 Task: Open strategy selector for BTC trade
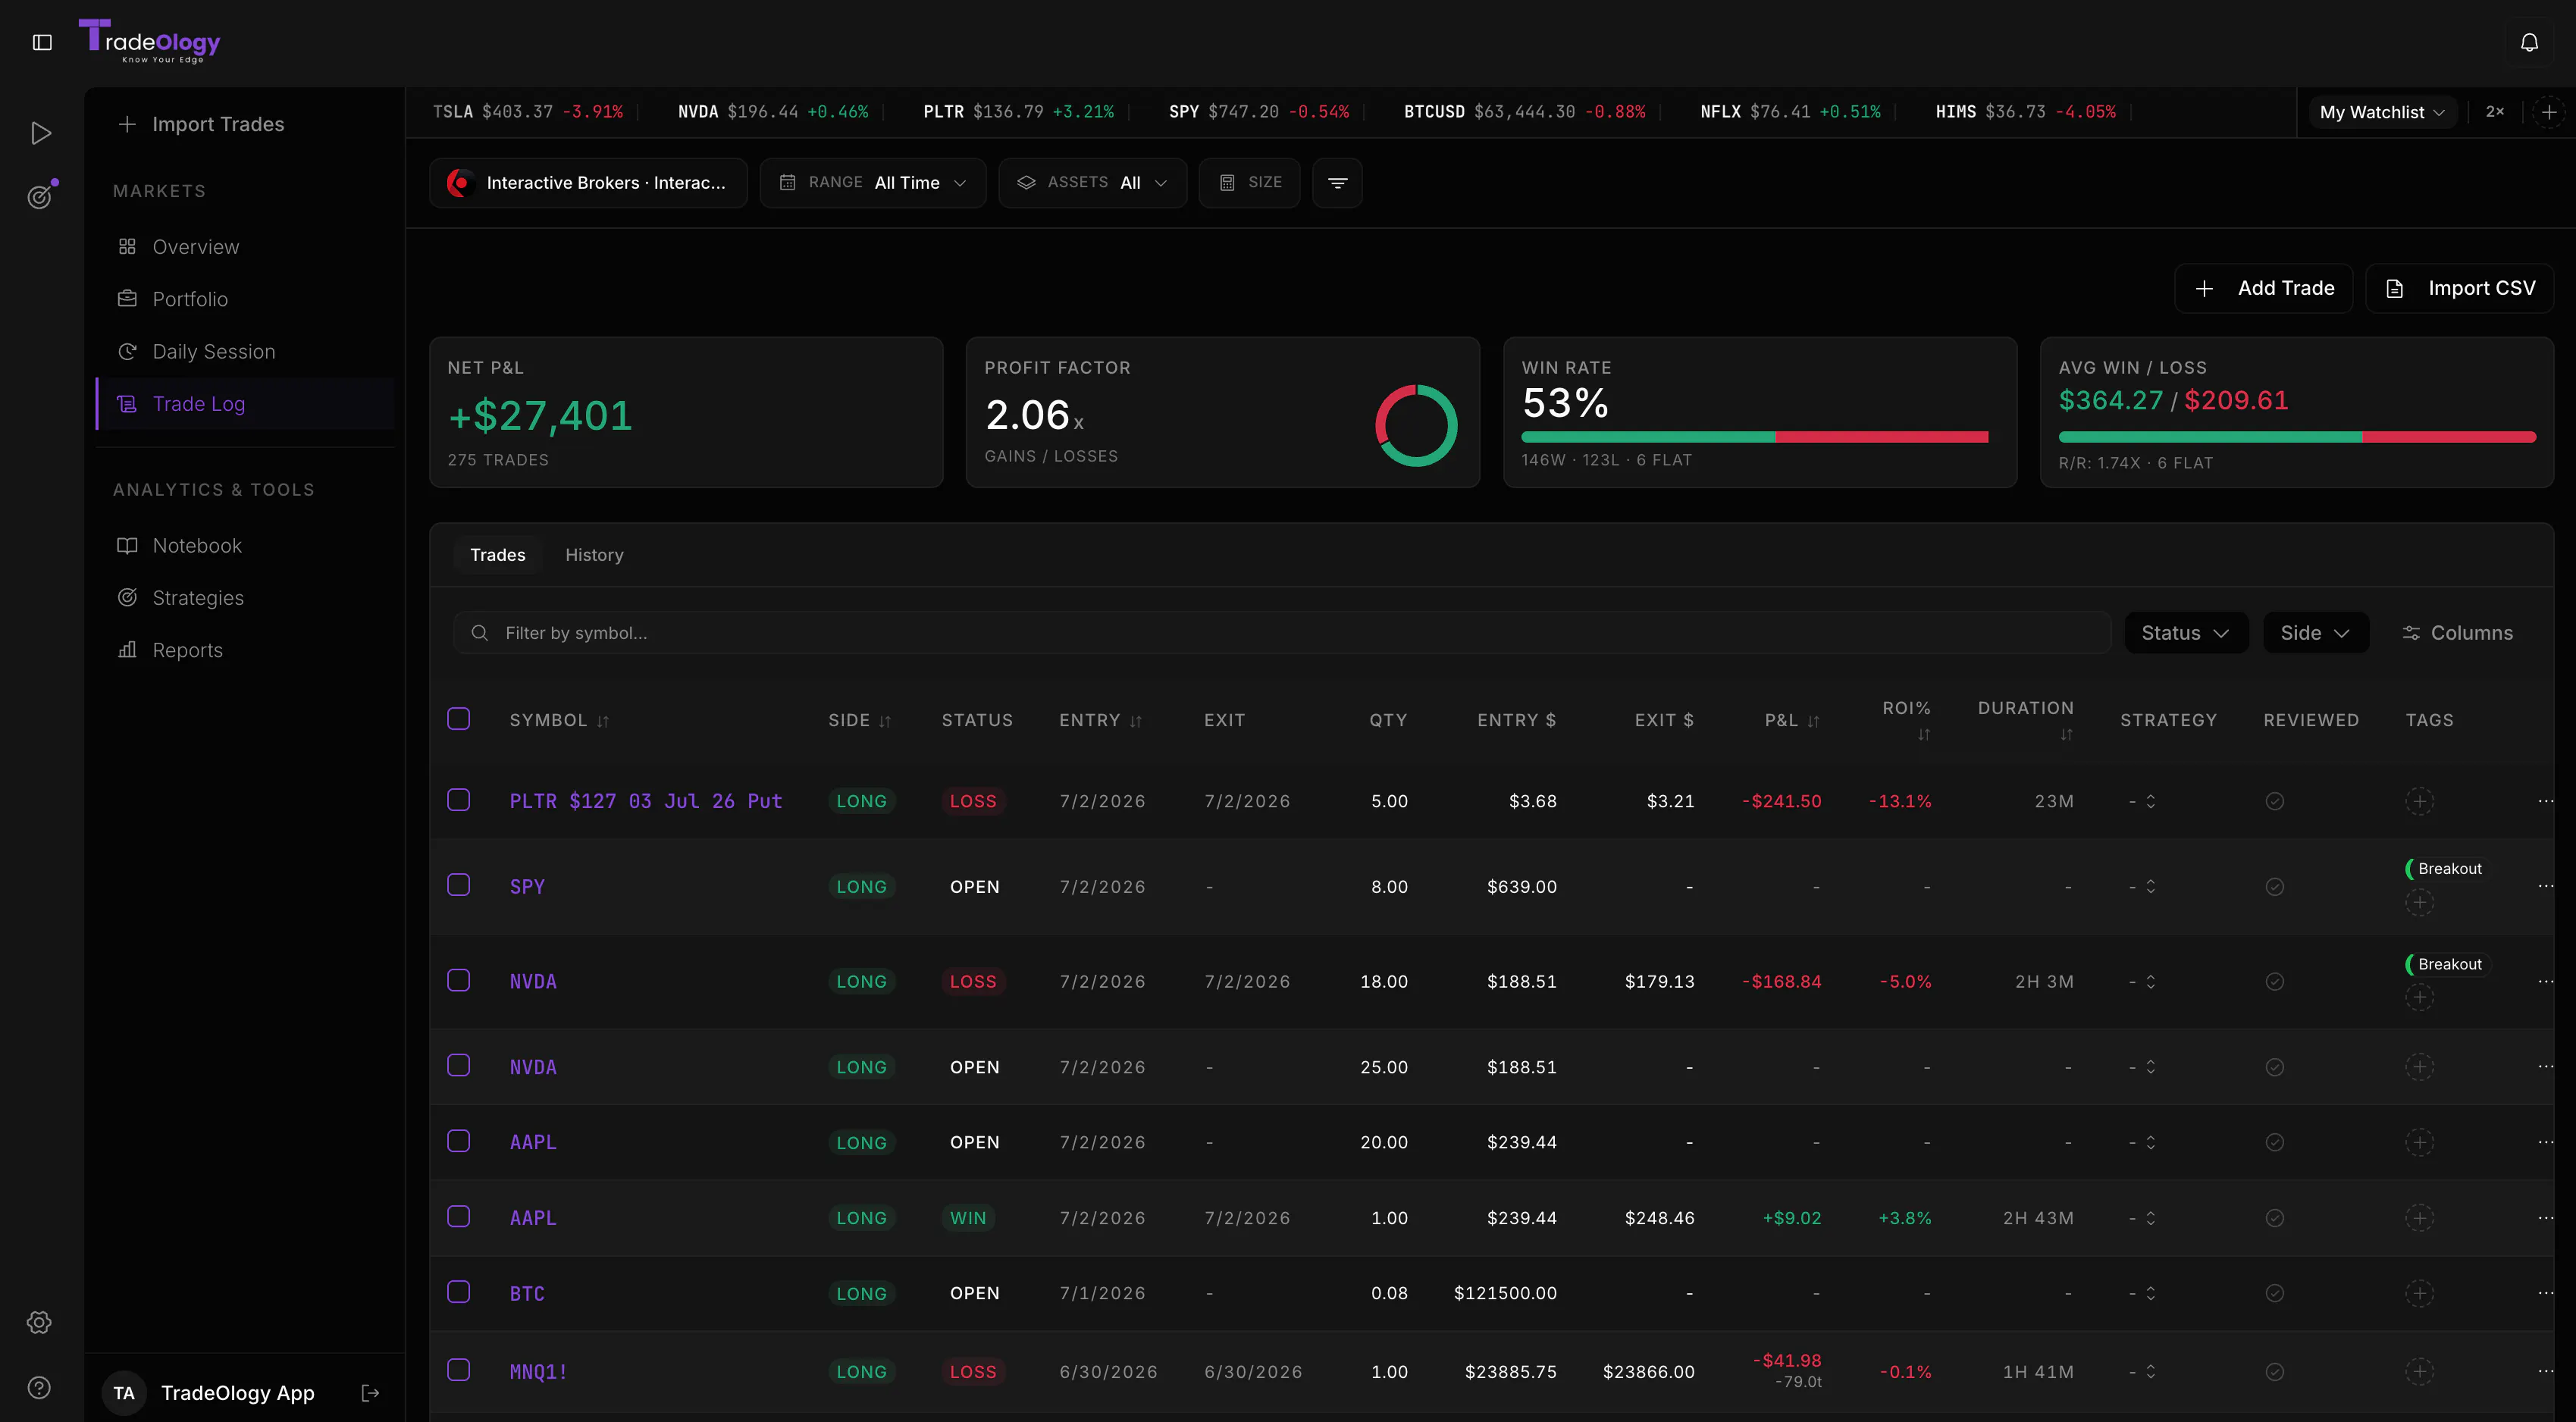[x=2142, y=1293]
